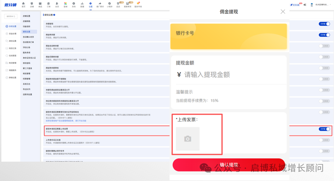Toggle the 提现申请是否需要上传发票 switch
Image resolution: width=334 pixels, height=181 pixels.
pyautogui.click(x=324, y=129)
